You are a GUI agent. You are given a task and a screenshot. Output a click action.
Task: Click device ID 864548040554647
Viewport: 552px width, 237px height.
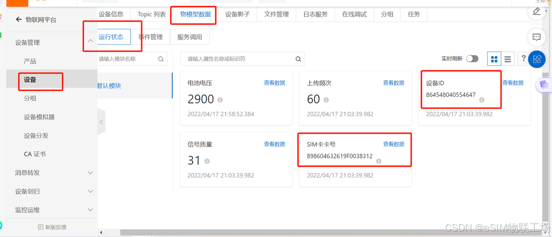[x=451, y=95]
